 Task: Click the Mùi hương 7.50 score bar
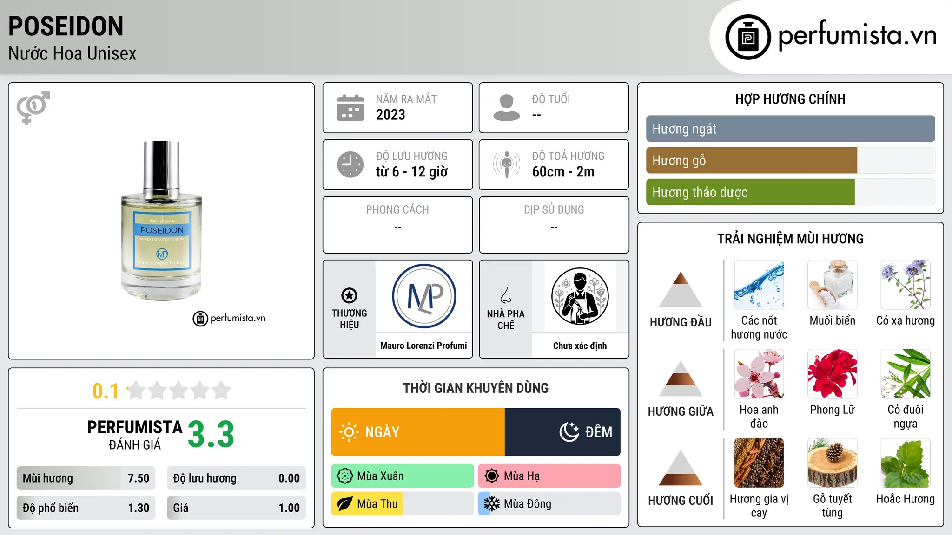pyautogui.click(x=86, y=478)
